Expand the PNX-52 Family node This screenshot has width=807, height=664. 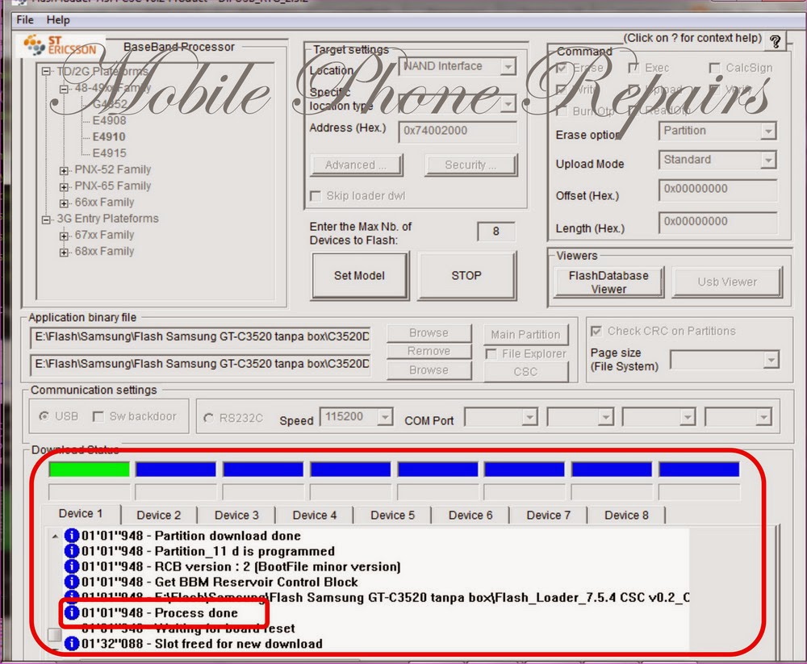[64, 170]
